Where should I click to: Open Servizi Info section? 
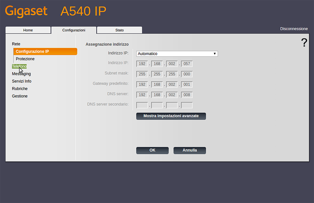click(22, 81)
